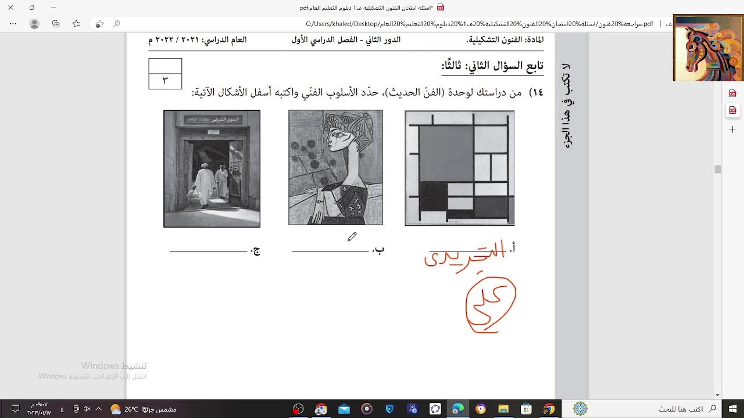Expand the hidden system tray icons chevron
Screen dimensions: 744x418
[98, 409]
